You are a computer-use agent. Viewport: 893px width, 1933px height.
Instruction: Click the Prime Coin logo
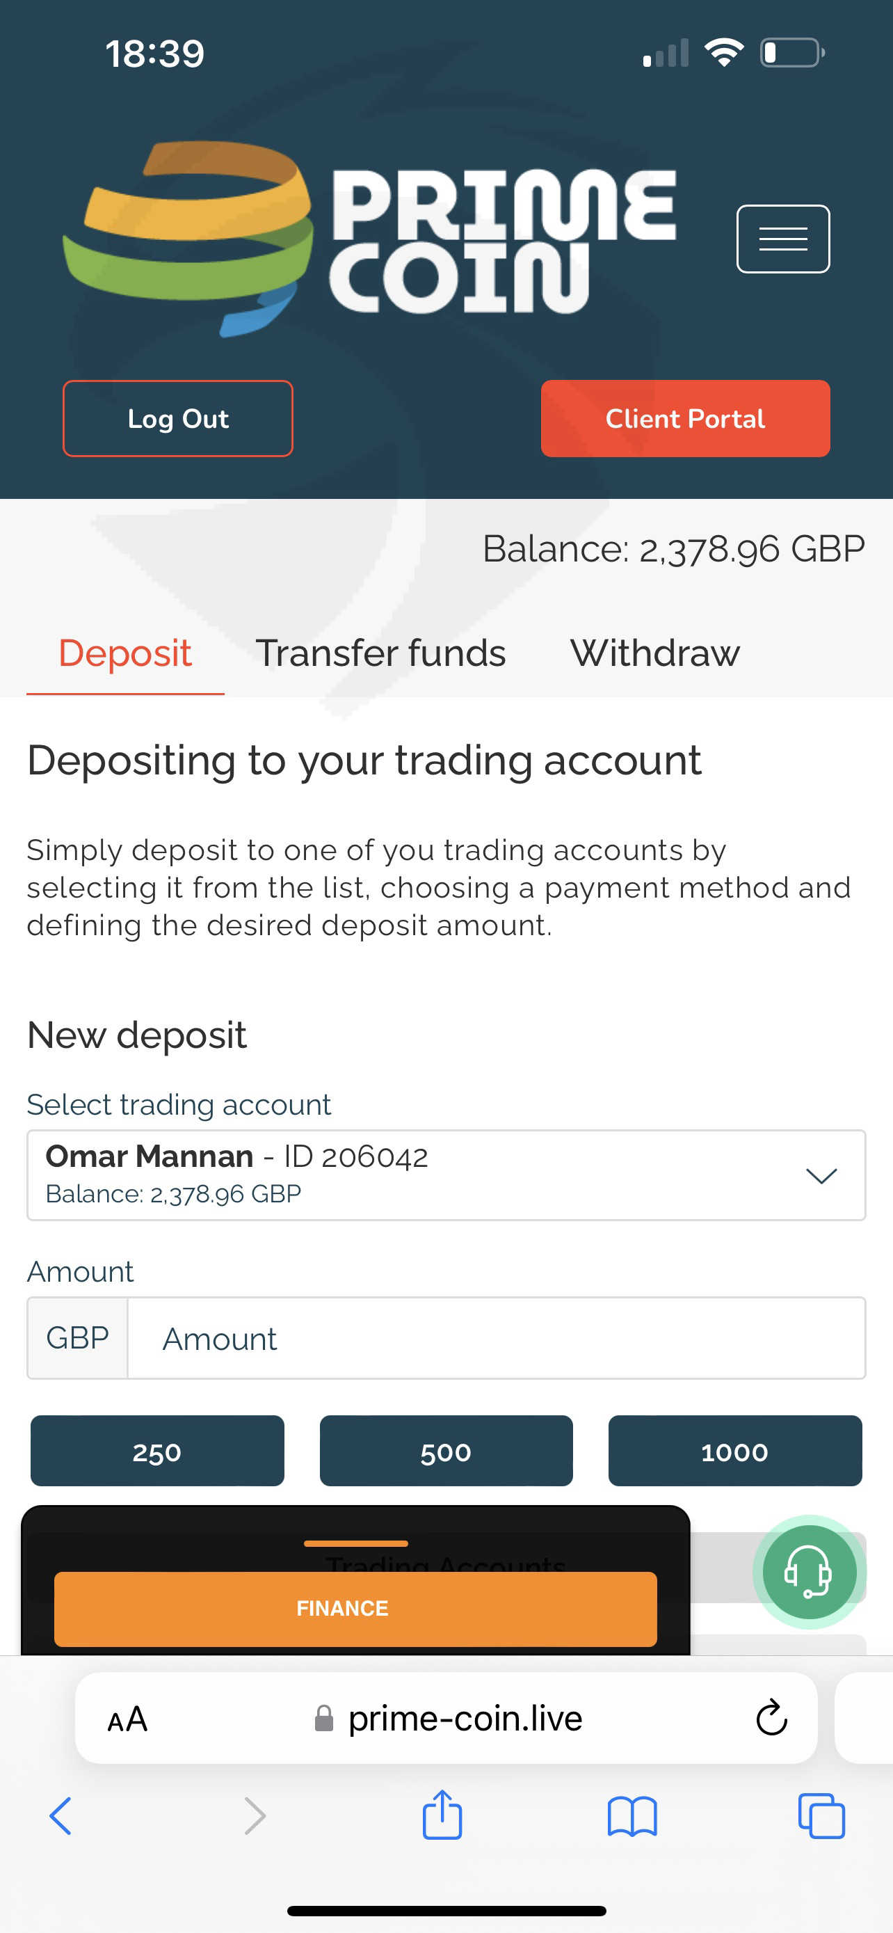tap(369, 239)
